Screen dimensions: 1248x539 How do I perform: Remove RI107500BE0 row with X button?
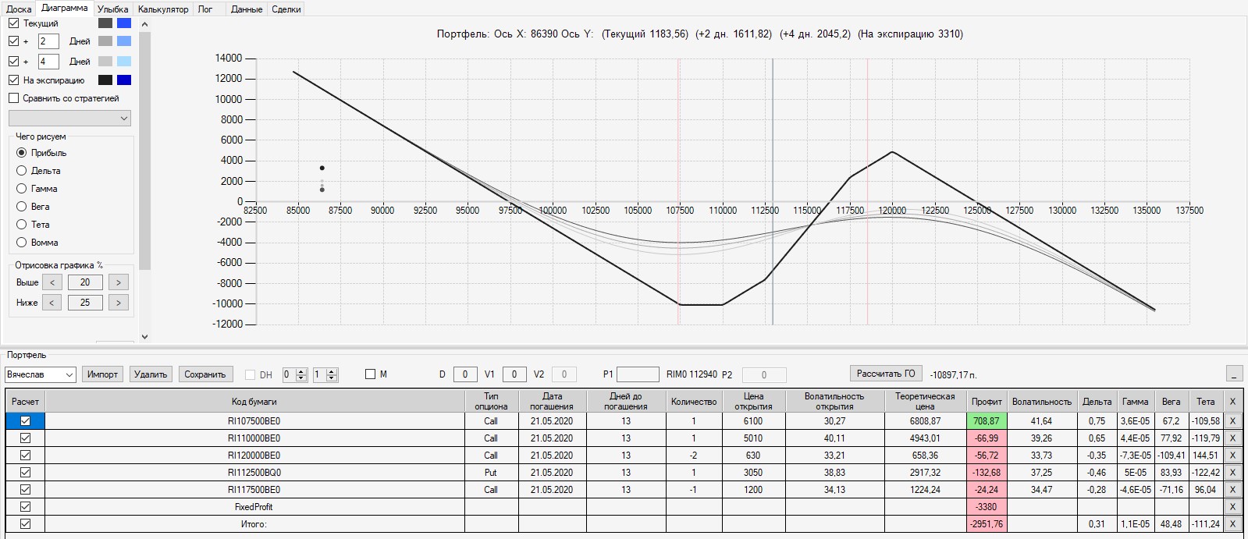click(1232, 421)
